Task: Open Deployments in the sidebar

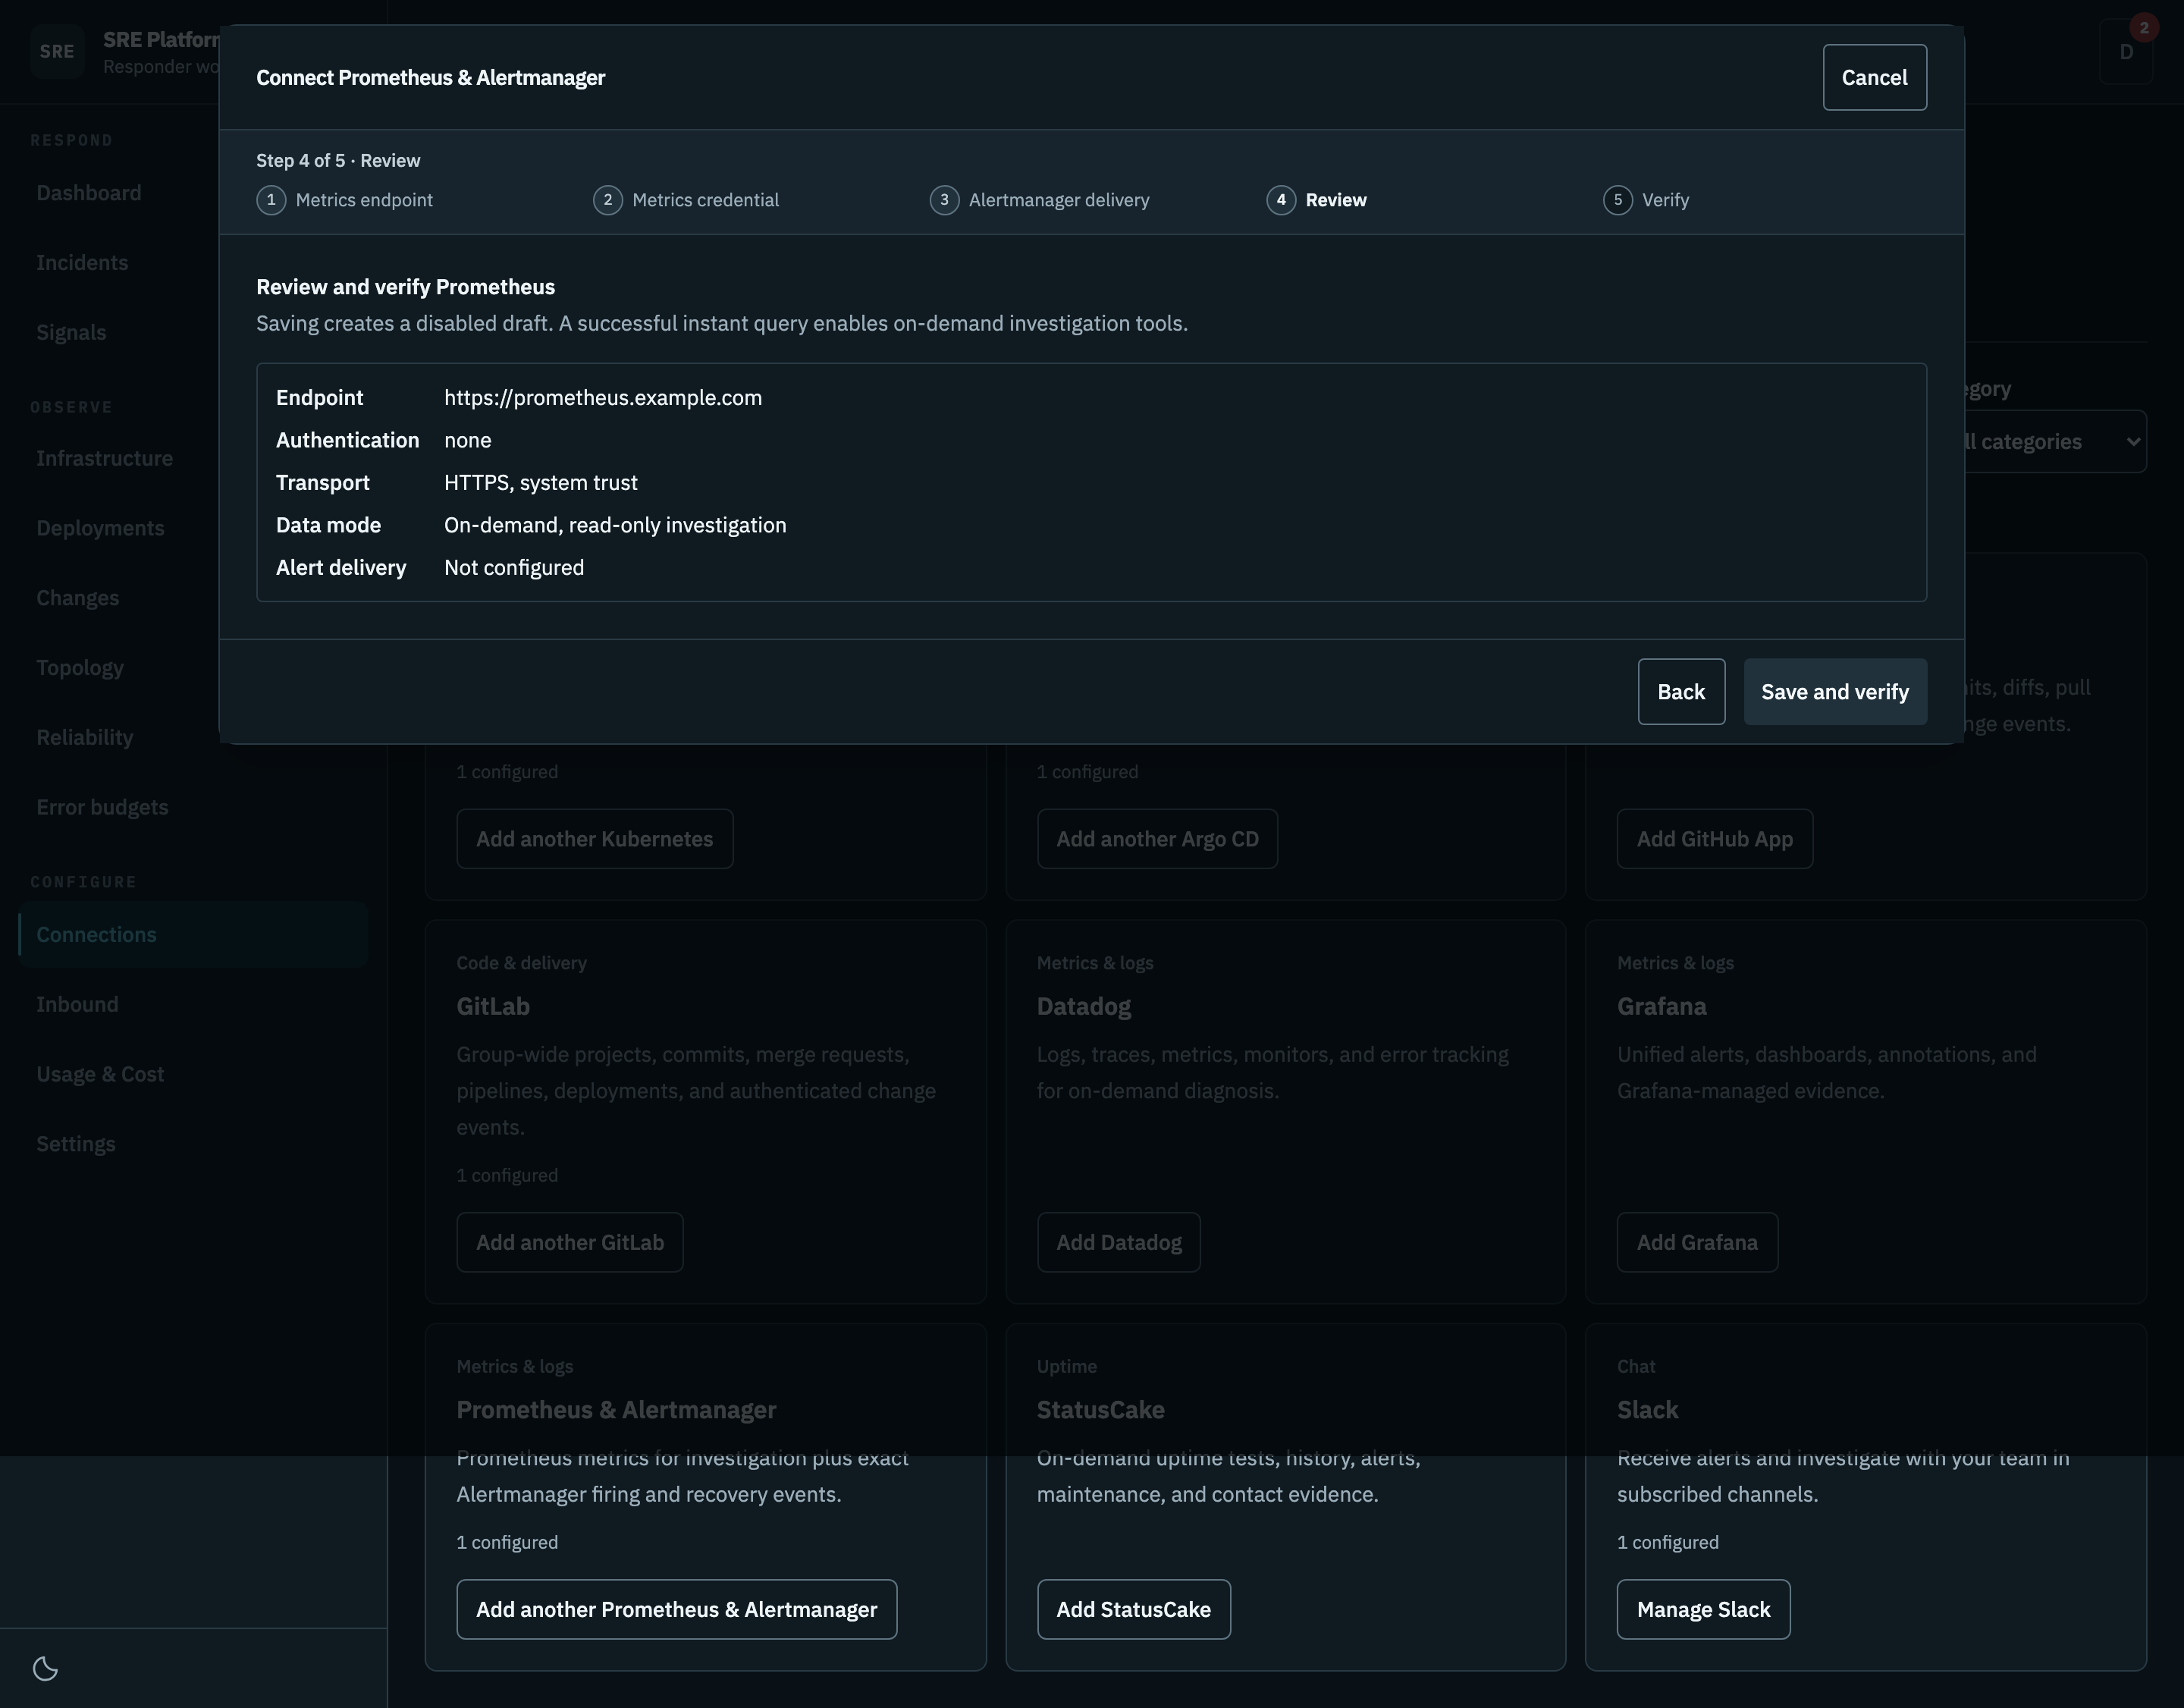Action: click(193, 528)
